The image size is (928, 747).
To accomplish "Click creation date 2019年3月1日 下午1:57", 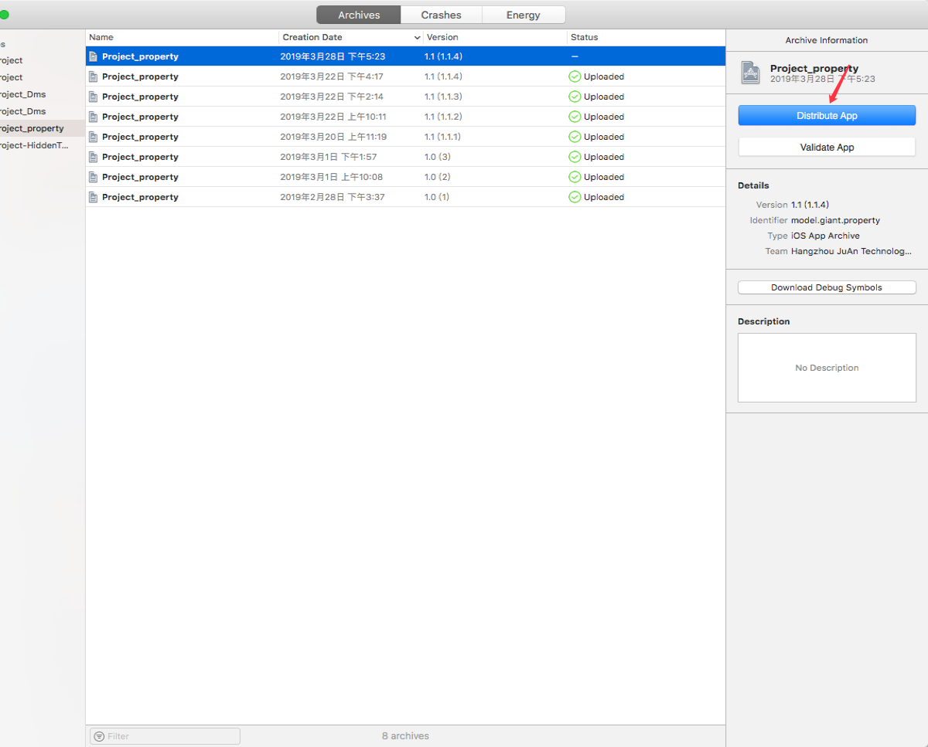I will tap(329, 157).
